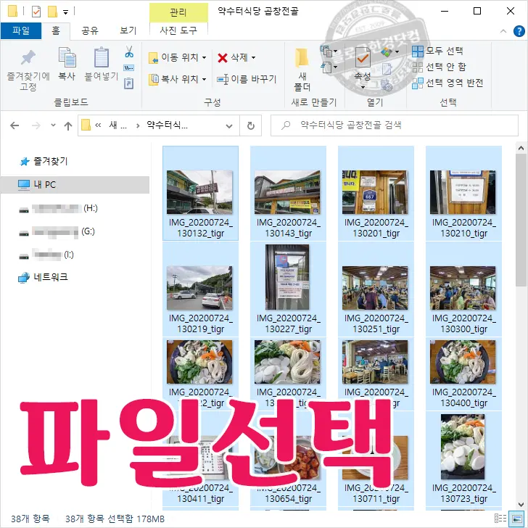The height and width of the screenshot is (528, 528).
Task: Go forward with the forward arrow
Action: tap(36, 125)
